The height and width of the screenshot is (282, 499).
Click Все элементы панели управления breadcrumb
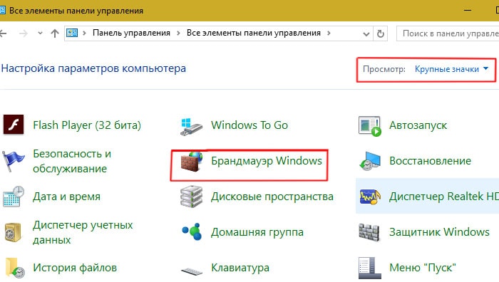tap(254, 33)
